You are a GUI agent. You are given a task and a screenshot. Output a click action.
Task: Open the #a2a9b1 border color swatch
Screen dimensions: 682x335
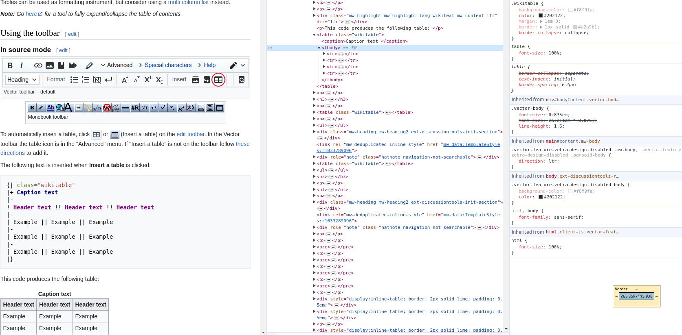(575, 27)
